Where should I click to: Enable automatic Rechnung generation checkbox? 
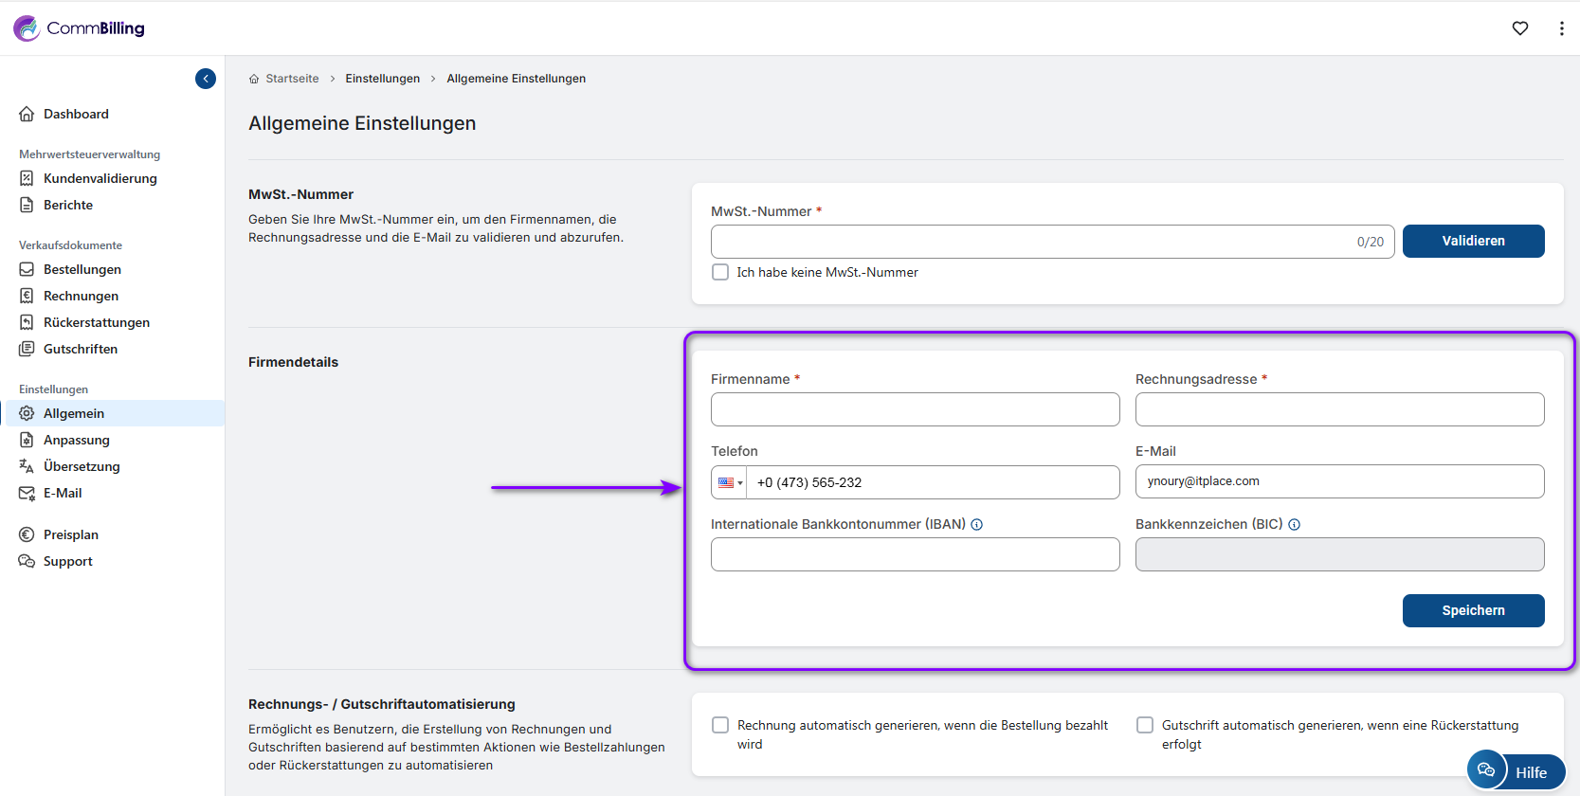(x=720, y=725)
